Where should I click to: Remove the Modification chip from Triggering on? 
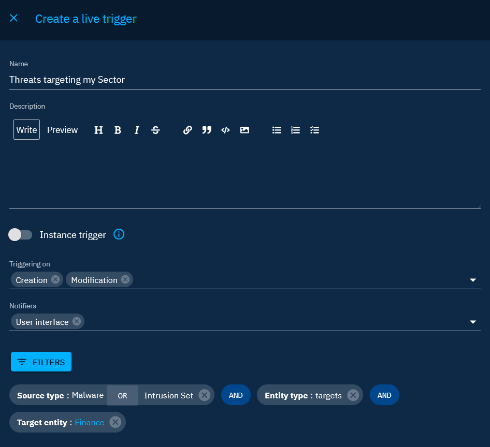[125, 279]
